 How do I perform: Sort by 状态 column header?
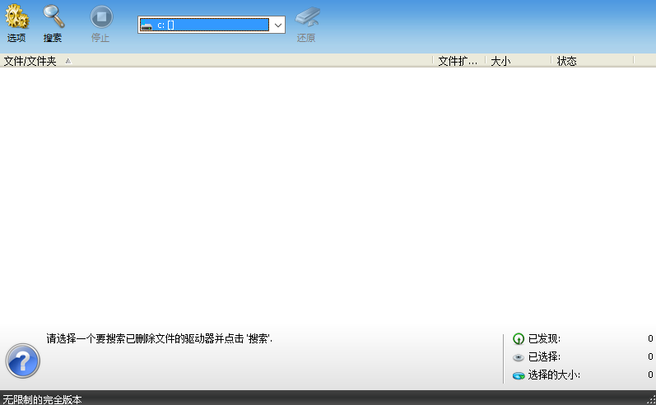pyautogui.click(x=593, y=61)
